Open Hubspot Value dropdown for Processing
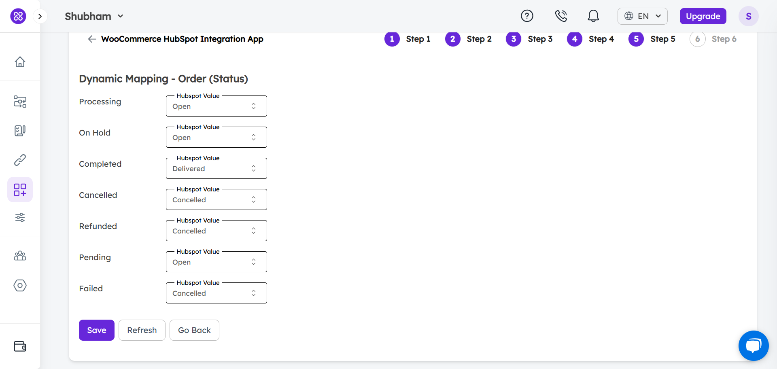Screen dimensions: 777x369 pos(217,106)
